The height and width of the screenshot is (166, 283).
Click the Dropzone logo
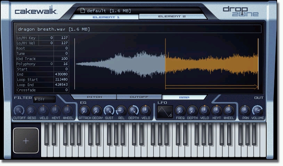tap(241, 11)
